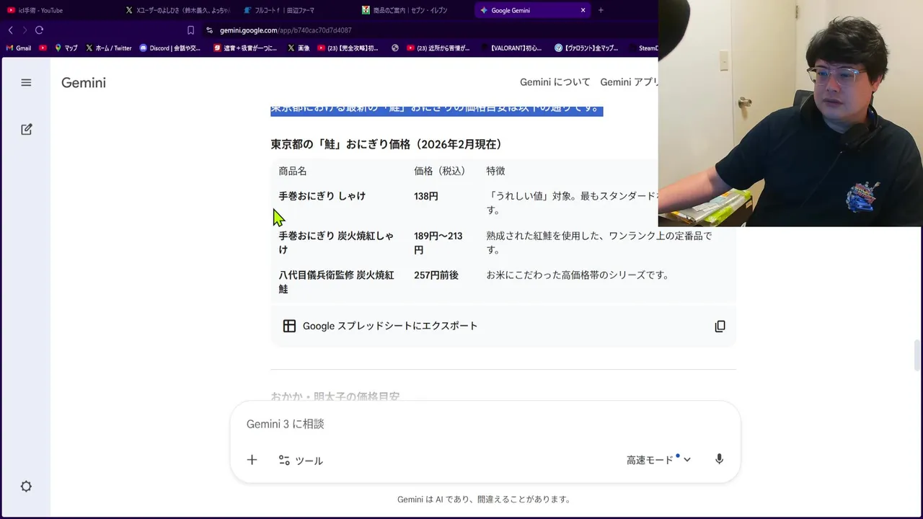The width and height of the screenshot is (923, 519).
Task: Open the '【ヴァロラント】全マップ' bookmark
Action: [x=587, y=48]
